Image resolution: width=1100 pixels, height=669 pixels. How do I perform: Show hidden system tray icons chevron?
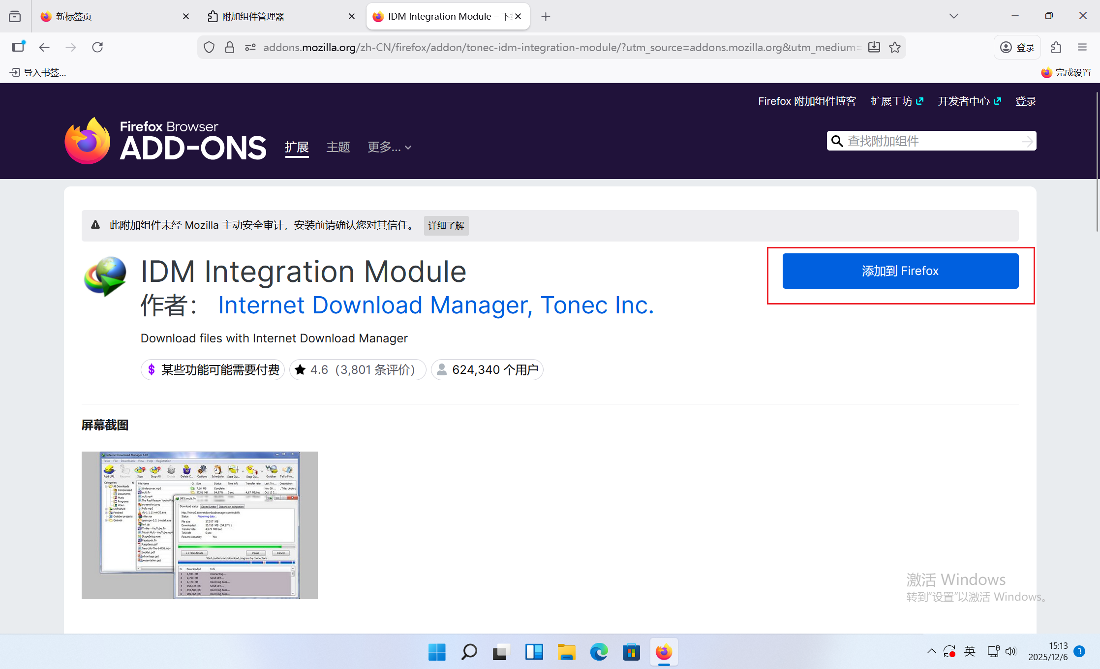[x=931, y=651]
